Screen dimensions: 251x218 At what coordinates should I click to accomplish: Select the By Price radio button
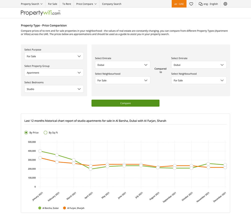26,133
